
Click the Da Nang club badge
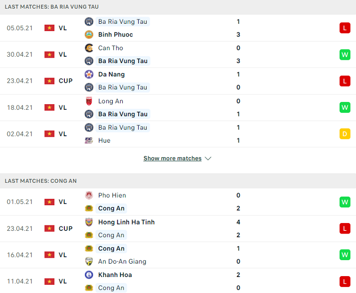[89, 75]
